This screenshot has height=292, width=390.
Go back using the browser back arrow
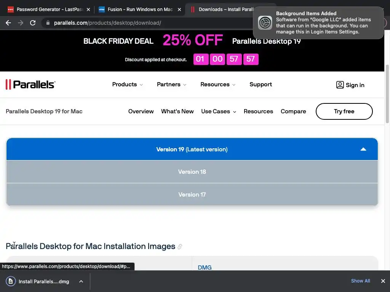point(8,23)
